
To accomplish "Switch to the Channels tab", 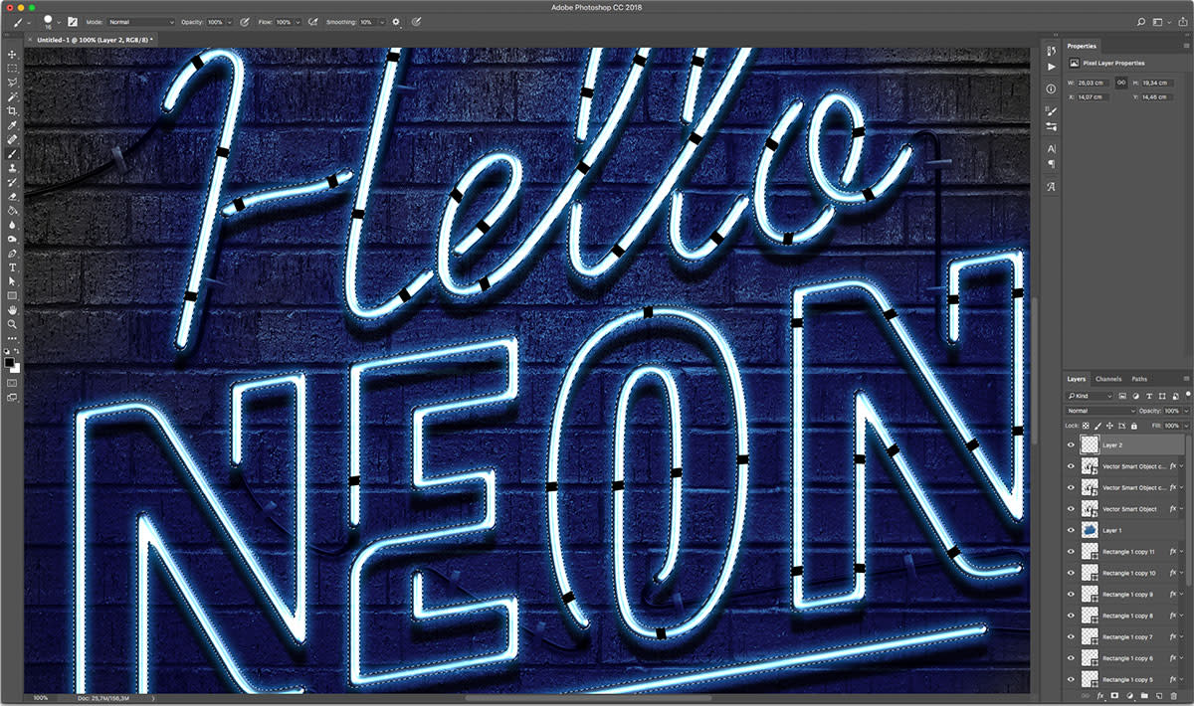I will (x=1108, y=379).
